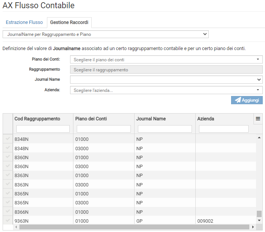Select the Gestione Raccordi tab
The width and height of the screenshot is (265, 232).
[x=69, y=22]
